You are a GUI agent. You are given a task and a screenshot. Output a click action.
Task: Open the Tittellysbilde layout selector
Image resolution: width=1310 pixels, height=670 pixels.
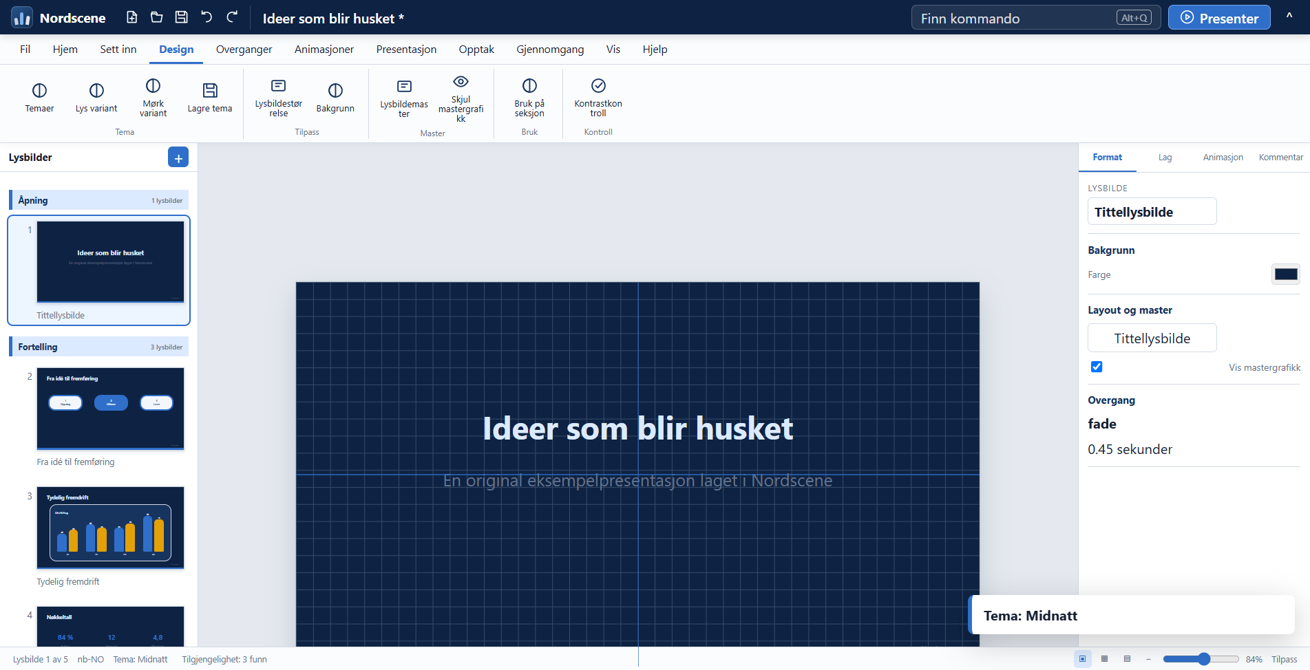[x=1152, y=338]
